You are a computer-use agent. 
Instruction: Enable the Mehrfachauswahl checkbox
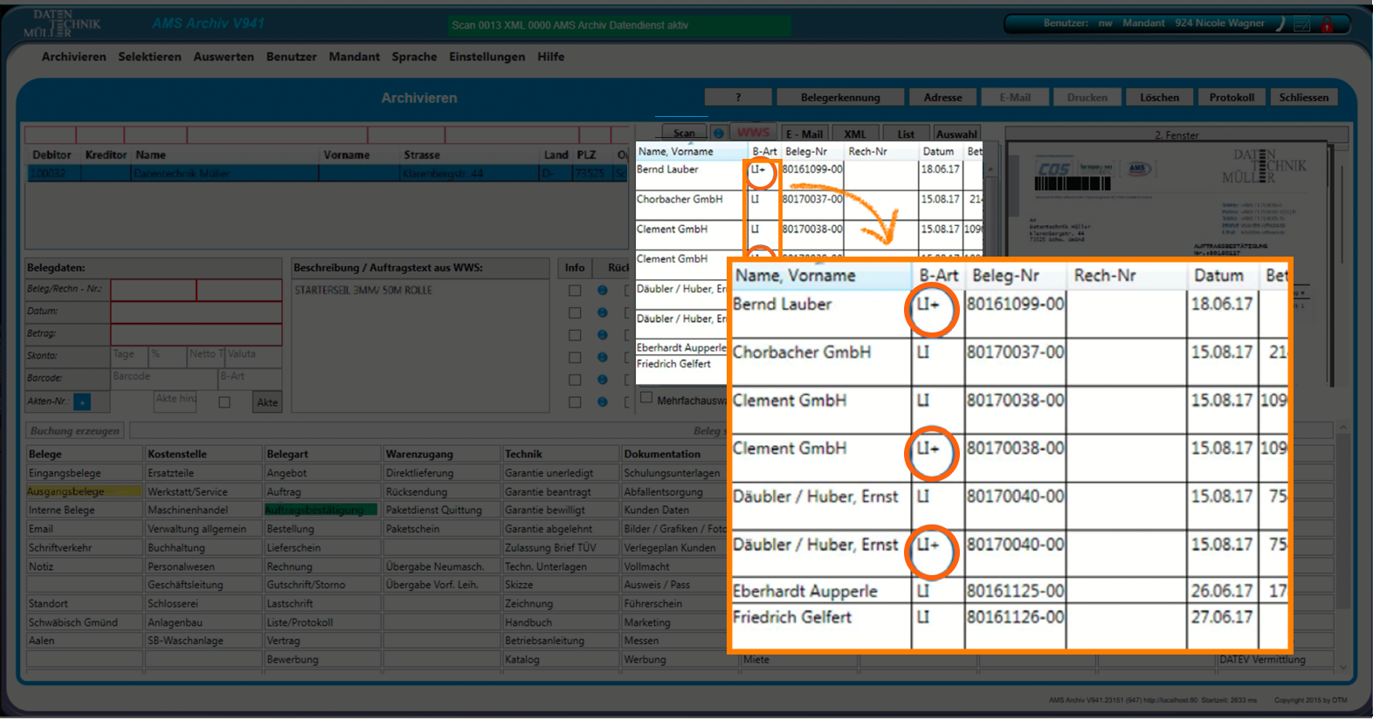pyautogui.click(x=646, y=398)
